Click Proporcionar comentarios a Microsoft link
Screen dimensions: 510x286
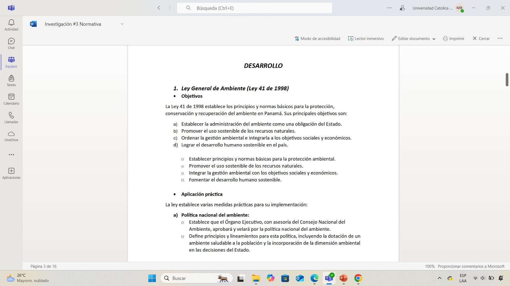coord(471,266)
